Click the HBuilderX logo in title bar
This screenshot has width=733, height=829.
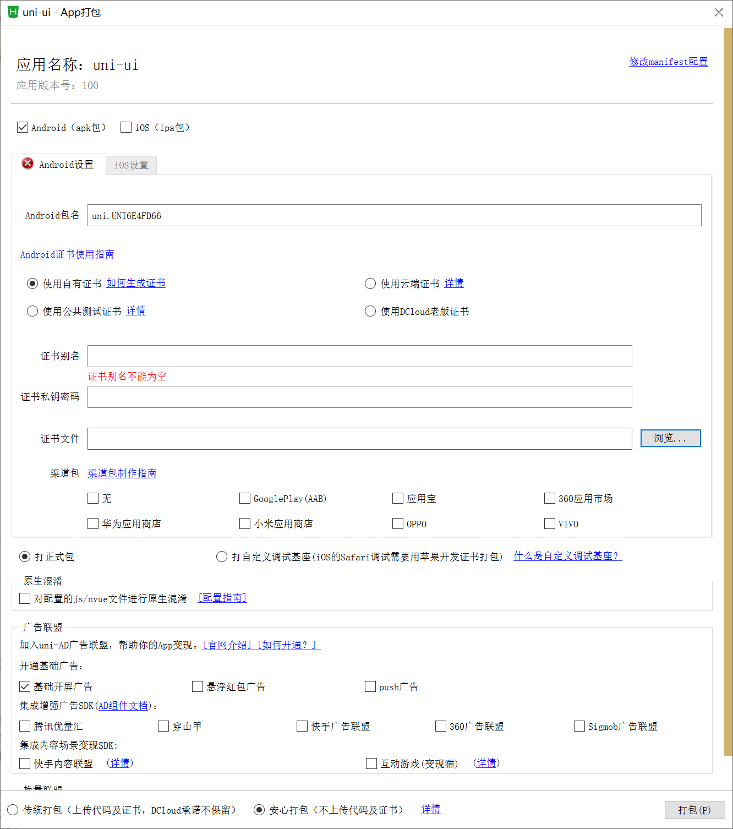pos(13,12)
